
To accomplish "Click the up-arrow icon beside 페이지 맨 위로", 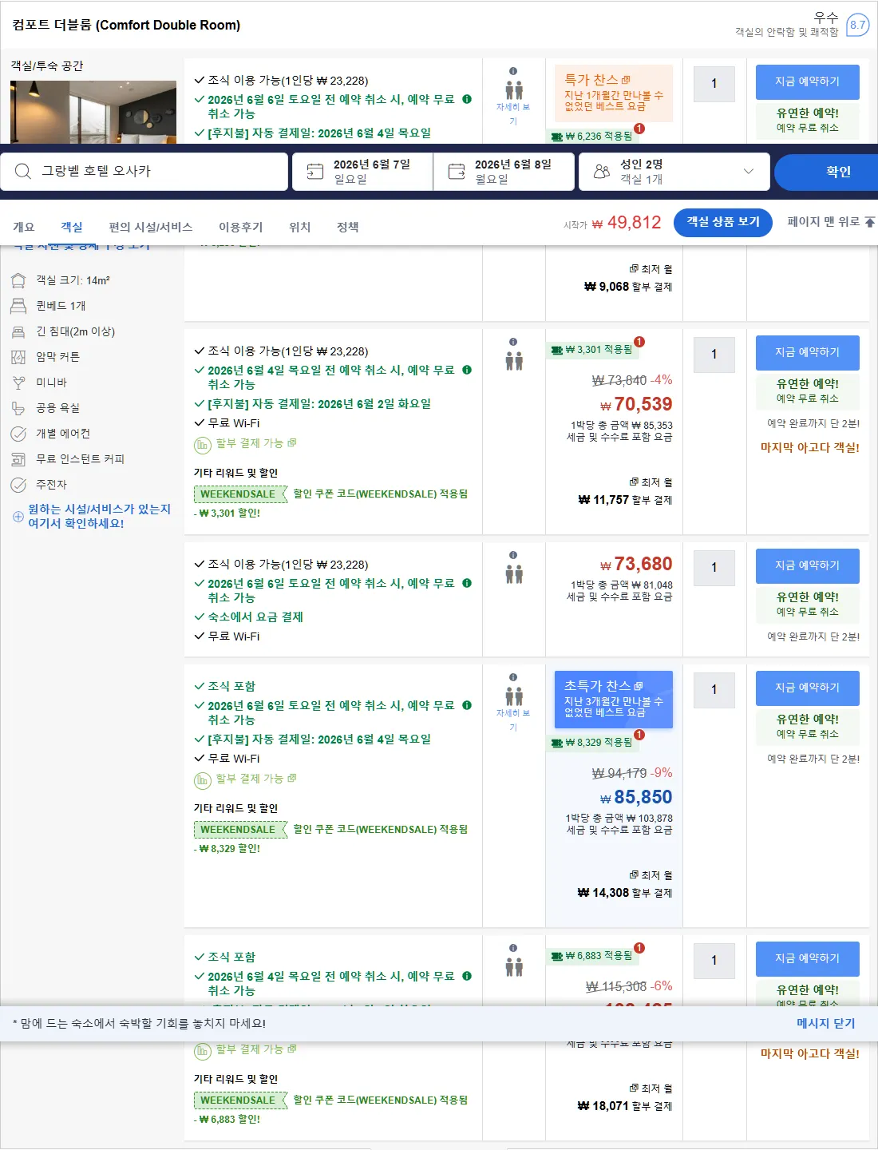I will pyautogui.click(x=870, y=222).
